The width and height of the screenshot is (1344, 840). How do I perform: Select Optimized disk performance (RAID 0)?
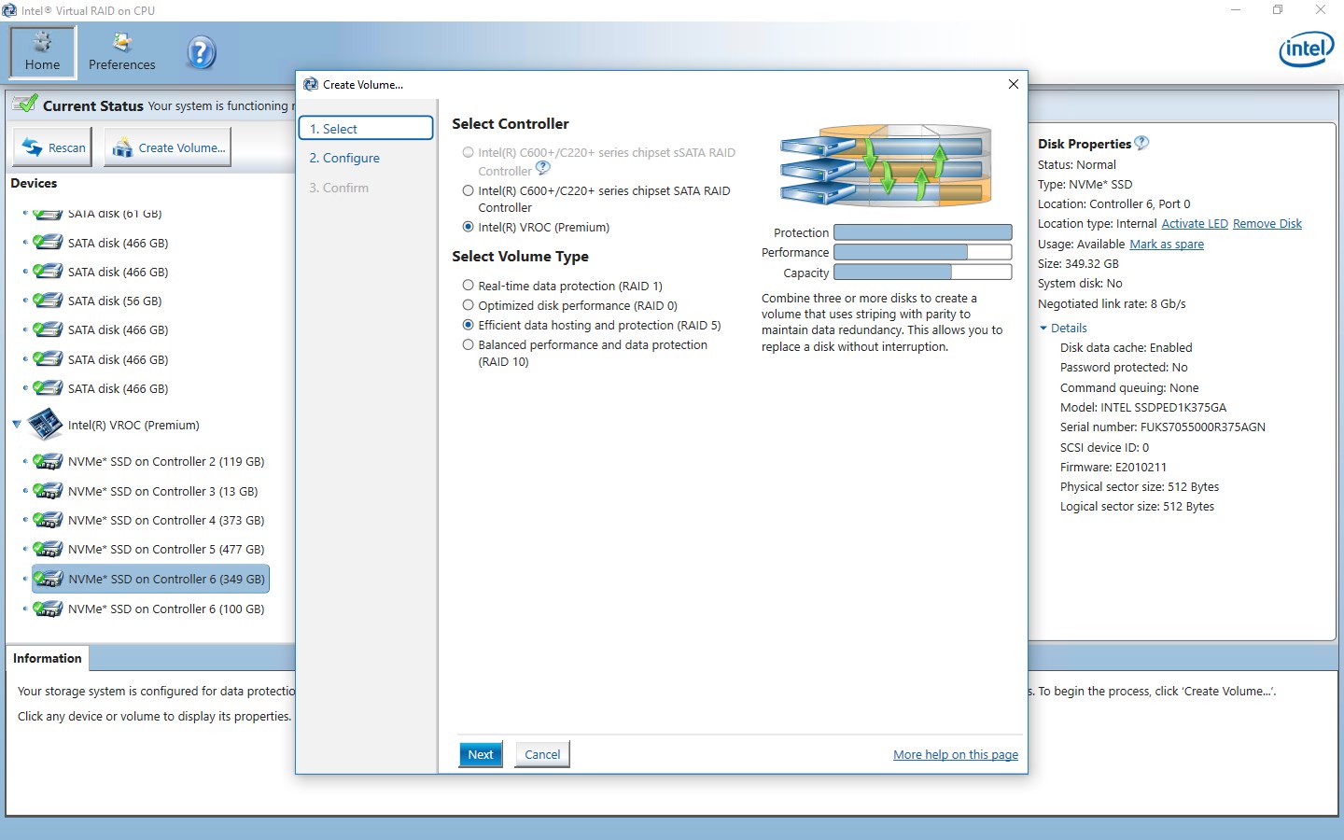pos(469,305)
